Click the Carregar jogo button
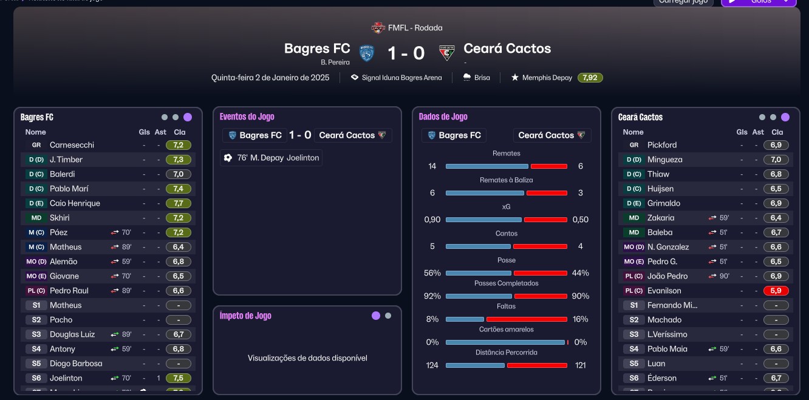This screenshot has height=400, width=809. click(683, 2)
